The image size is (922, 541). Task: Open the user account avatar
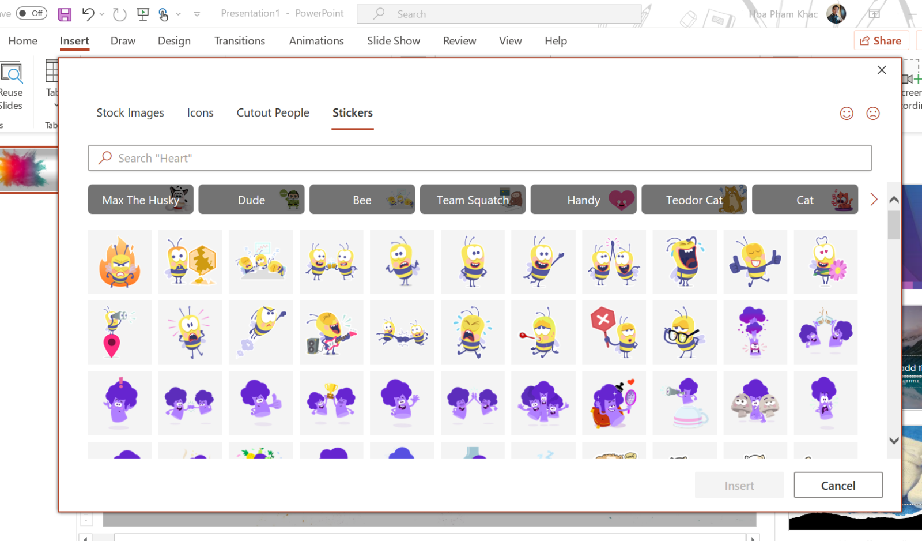836,13
